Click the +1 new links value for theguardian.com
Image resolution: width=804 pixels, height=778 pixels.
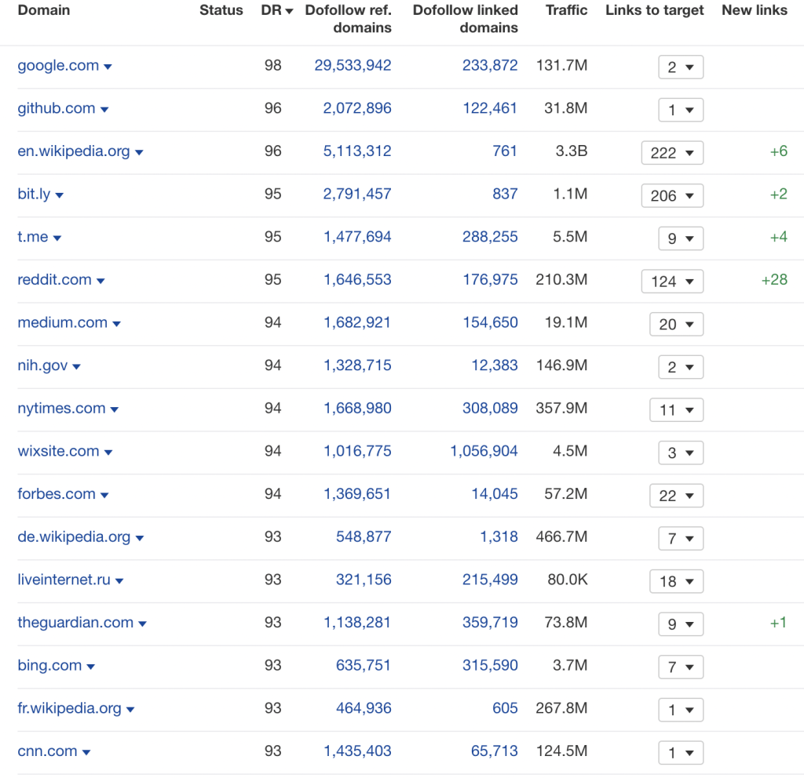[778, 622]
